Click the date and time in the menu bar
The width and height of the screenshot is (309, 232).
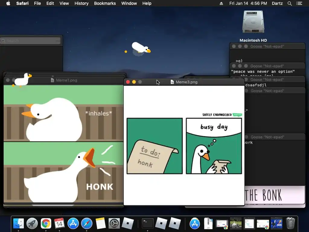(x=248, y=3)
